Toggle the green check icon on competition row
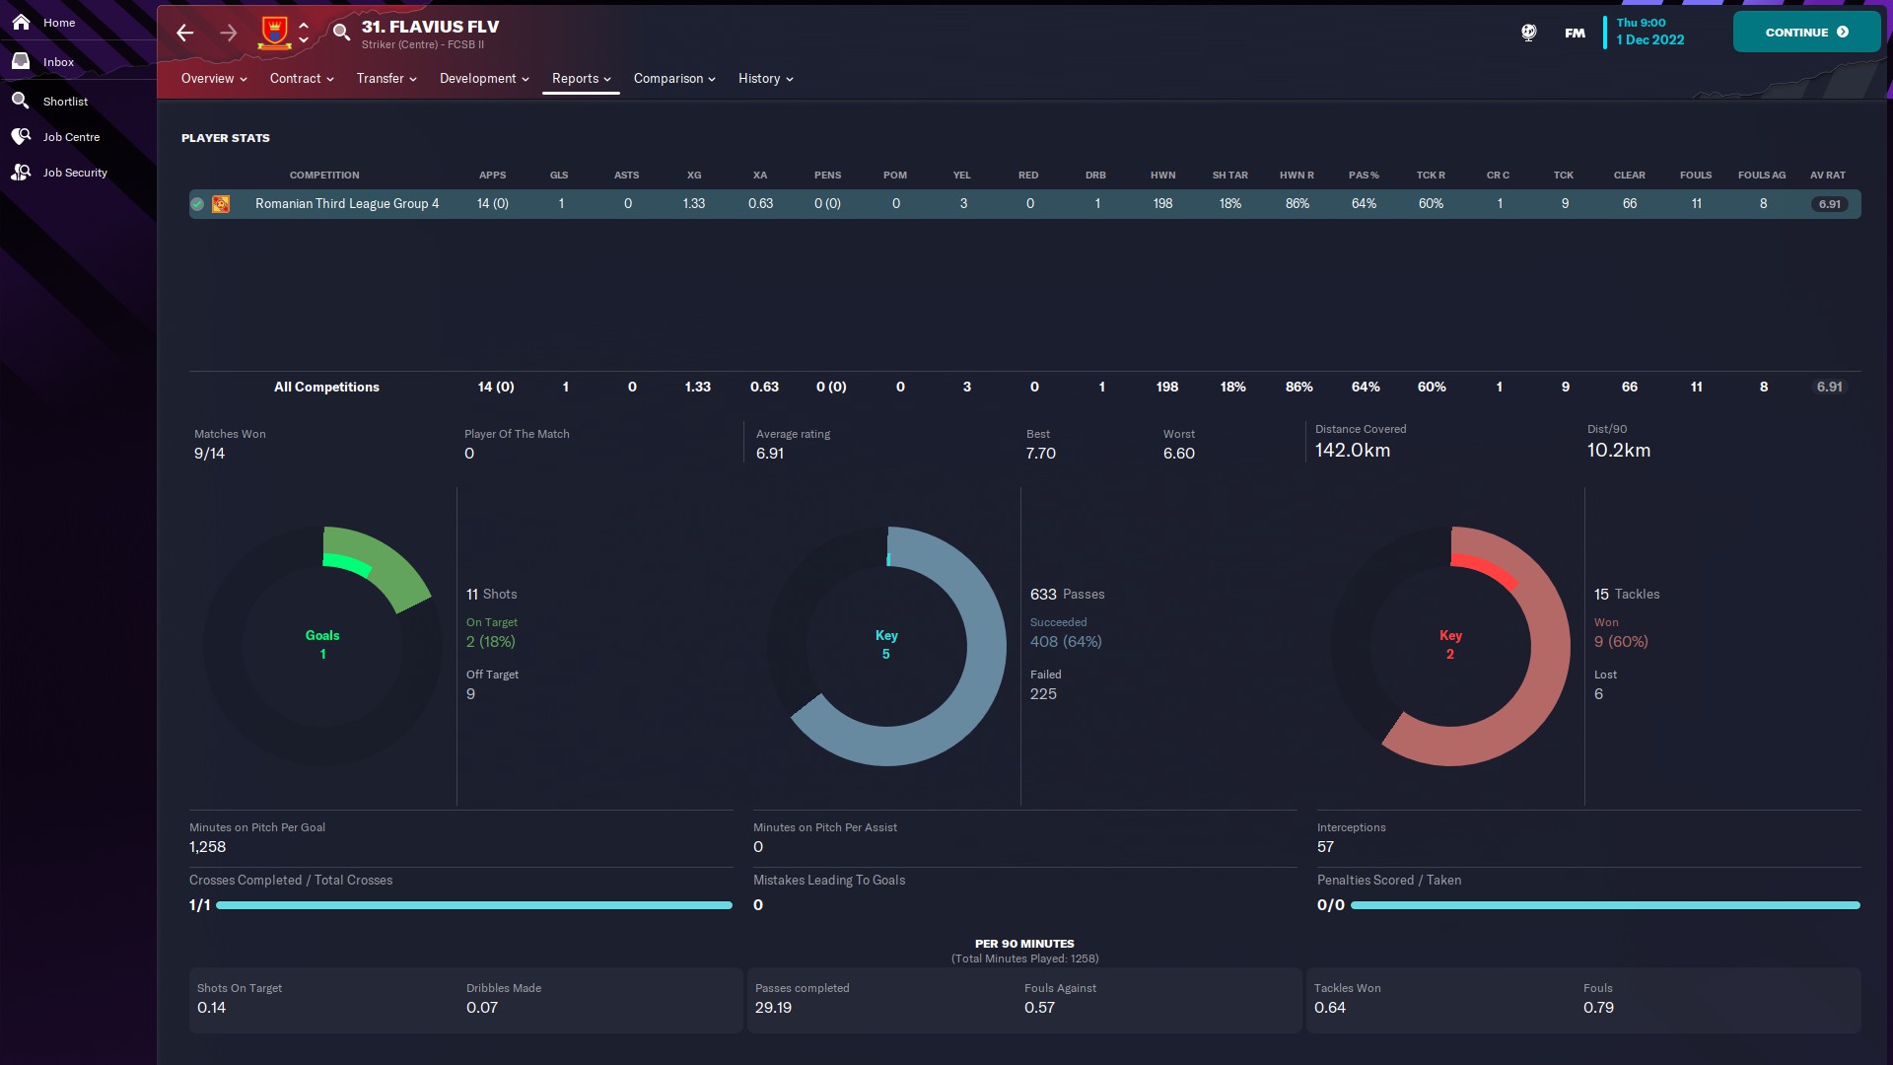Screen dimensions: 1893x1065 tap(197, 204)
